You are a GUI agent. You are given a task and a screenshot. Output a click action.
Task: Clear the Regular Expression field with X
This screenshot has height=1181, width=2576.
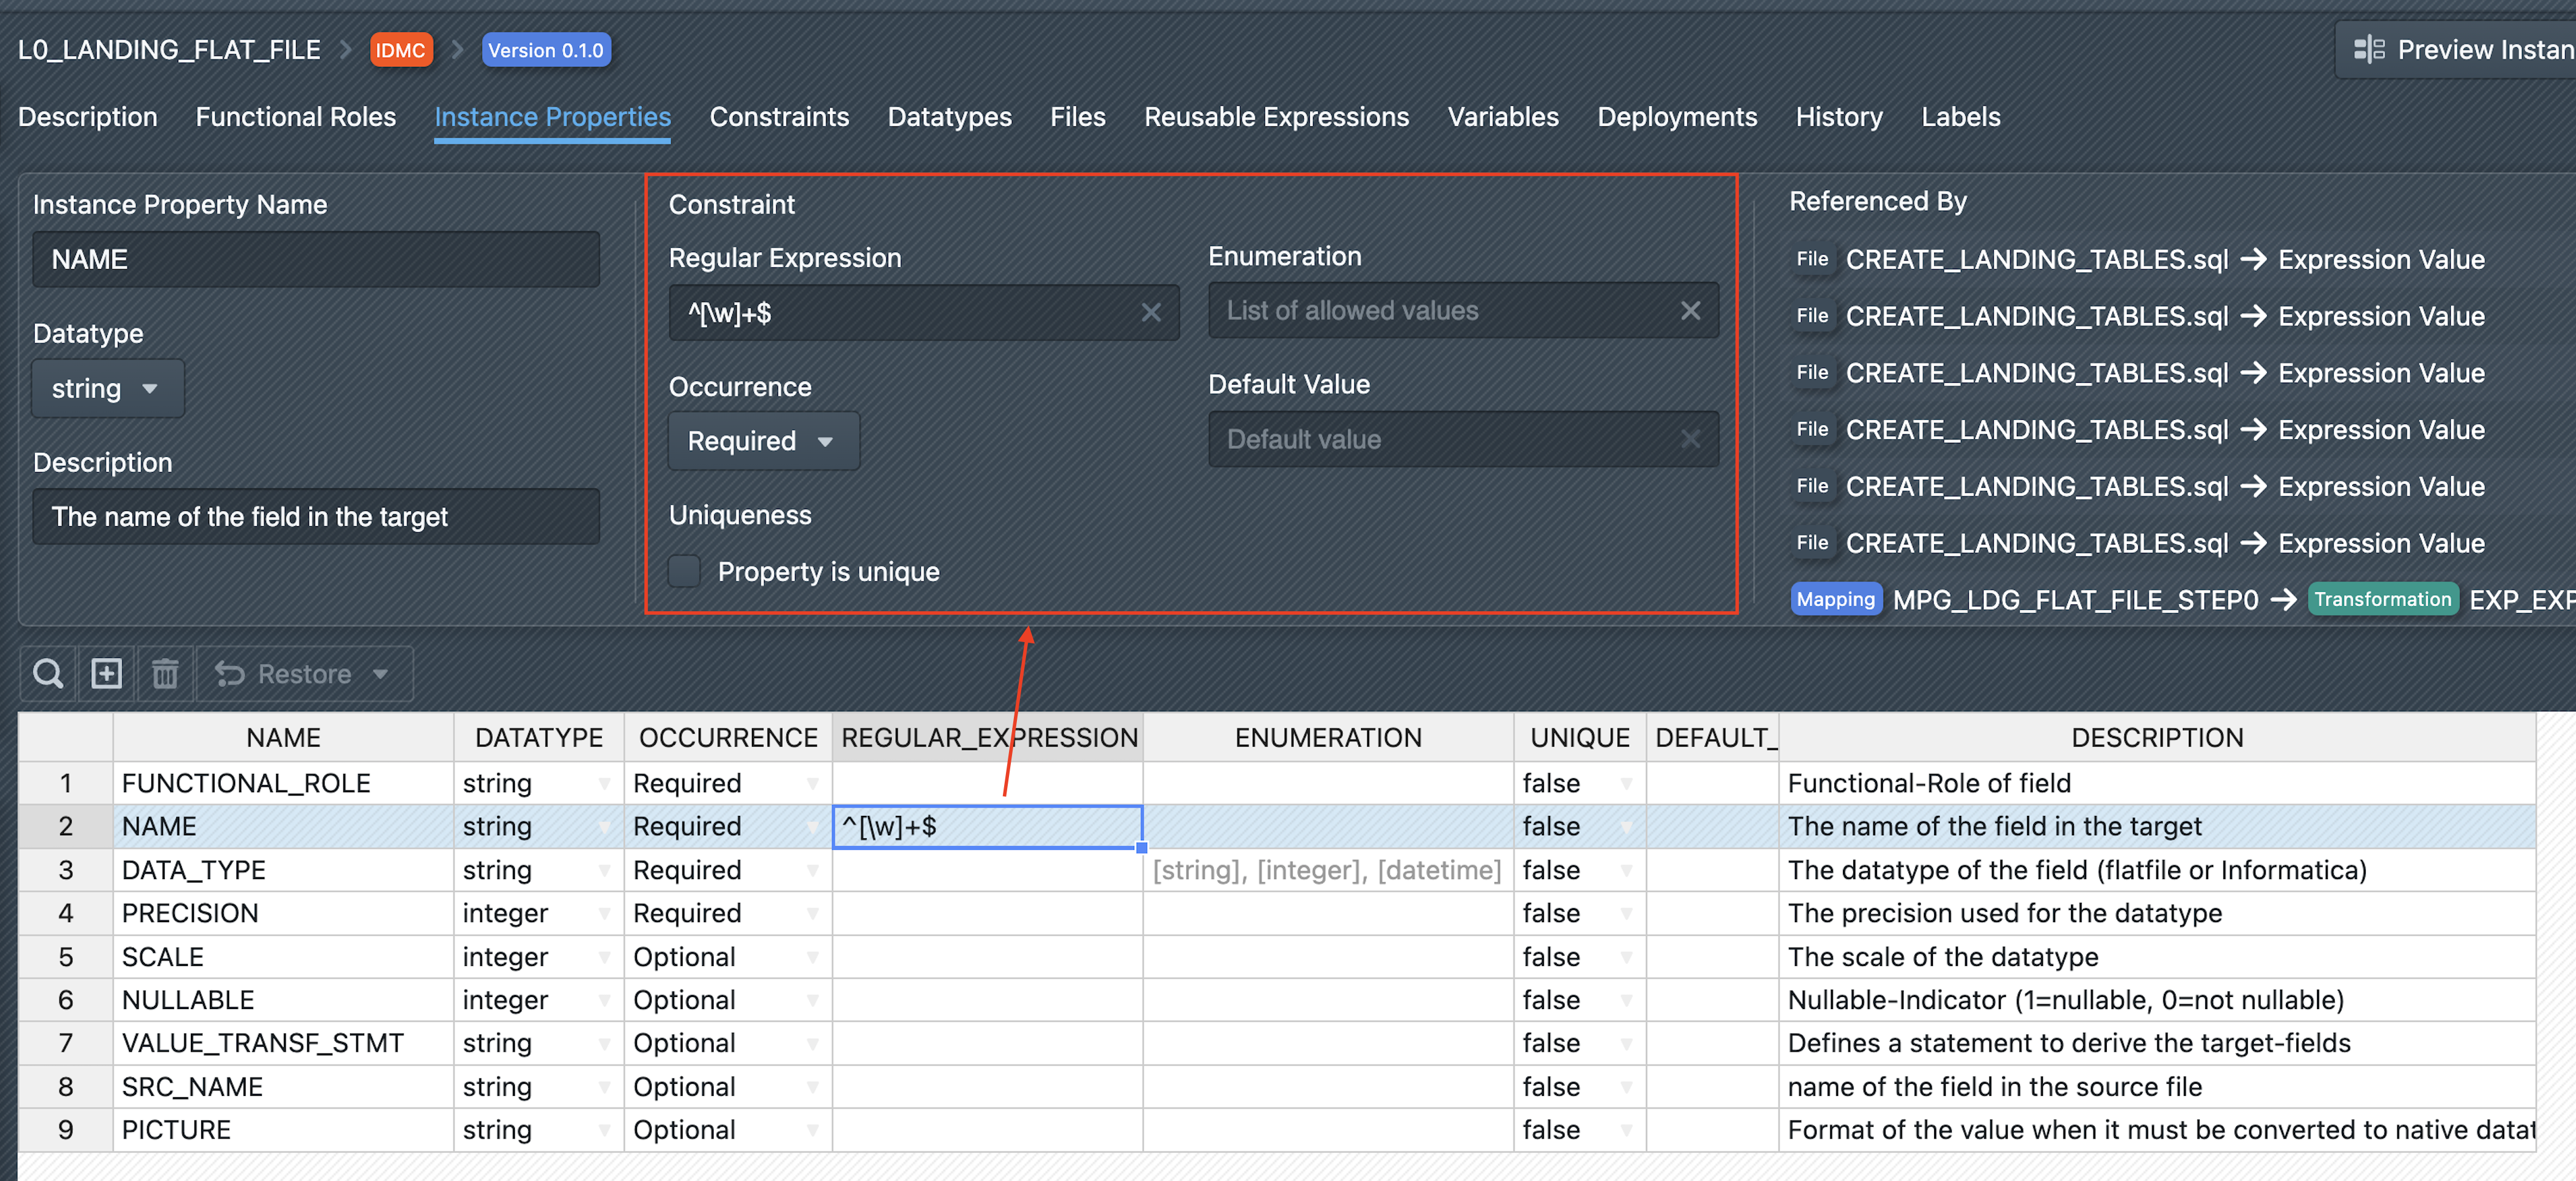pyautogui.click(x=1151, y=313)
